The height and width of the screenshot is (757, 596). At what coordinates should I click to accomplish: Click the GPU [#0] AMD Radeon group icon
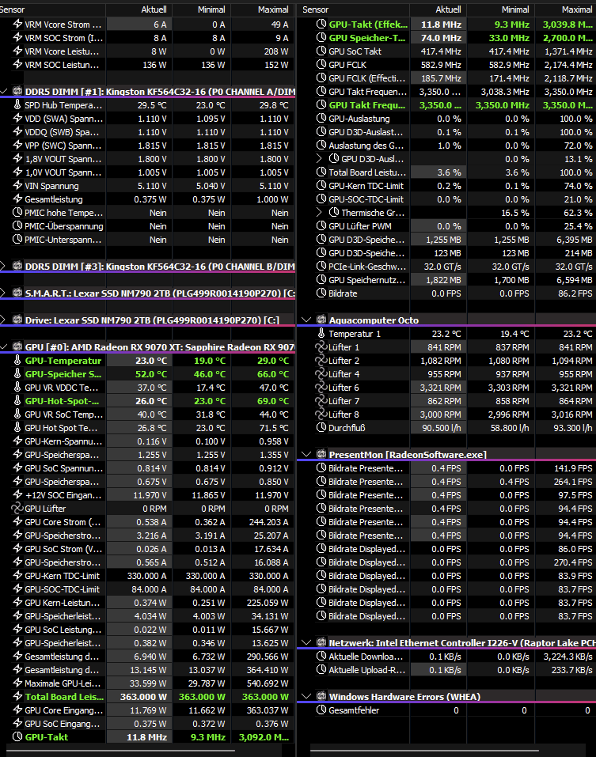point(17,346)
